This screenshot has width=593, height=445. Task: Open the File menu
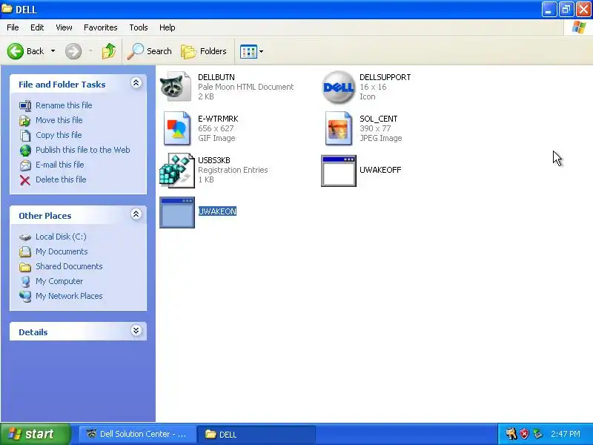[x=13, y=27]
